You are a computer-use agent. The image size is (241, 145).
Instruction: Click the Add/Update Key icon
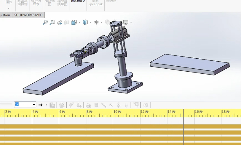(79, 105)
